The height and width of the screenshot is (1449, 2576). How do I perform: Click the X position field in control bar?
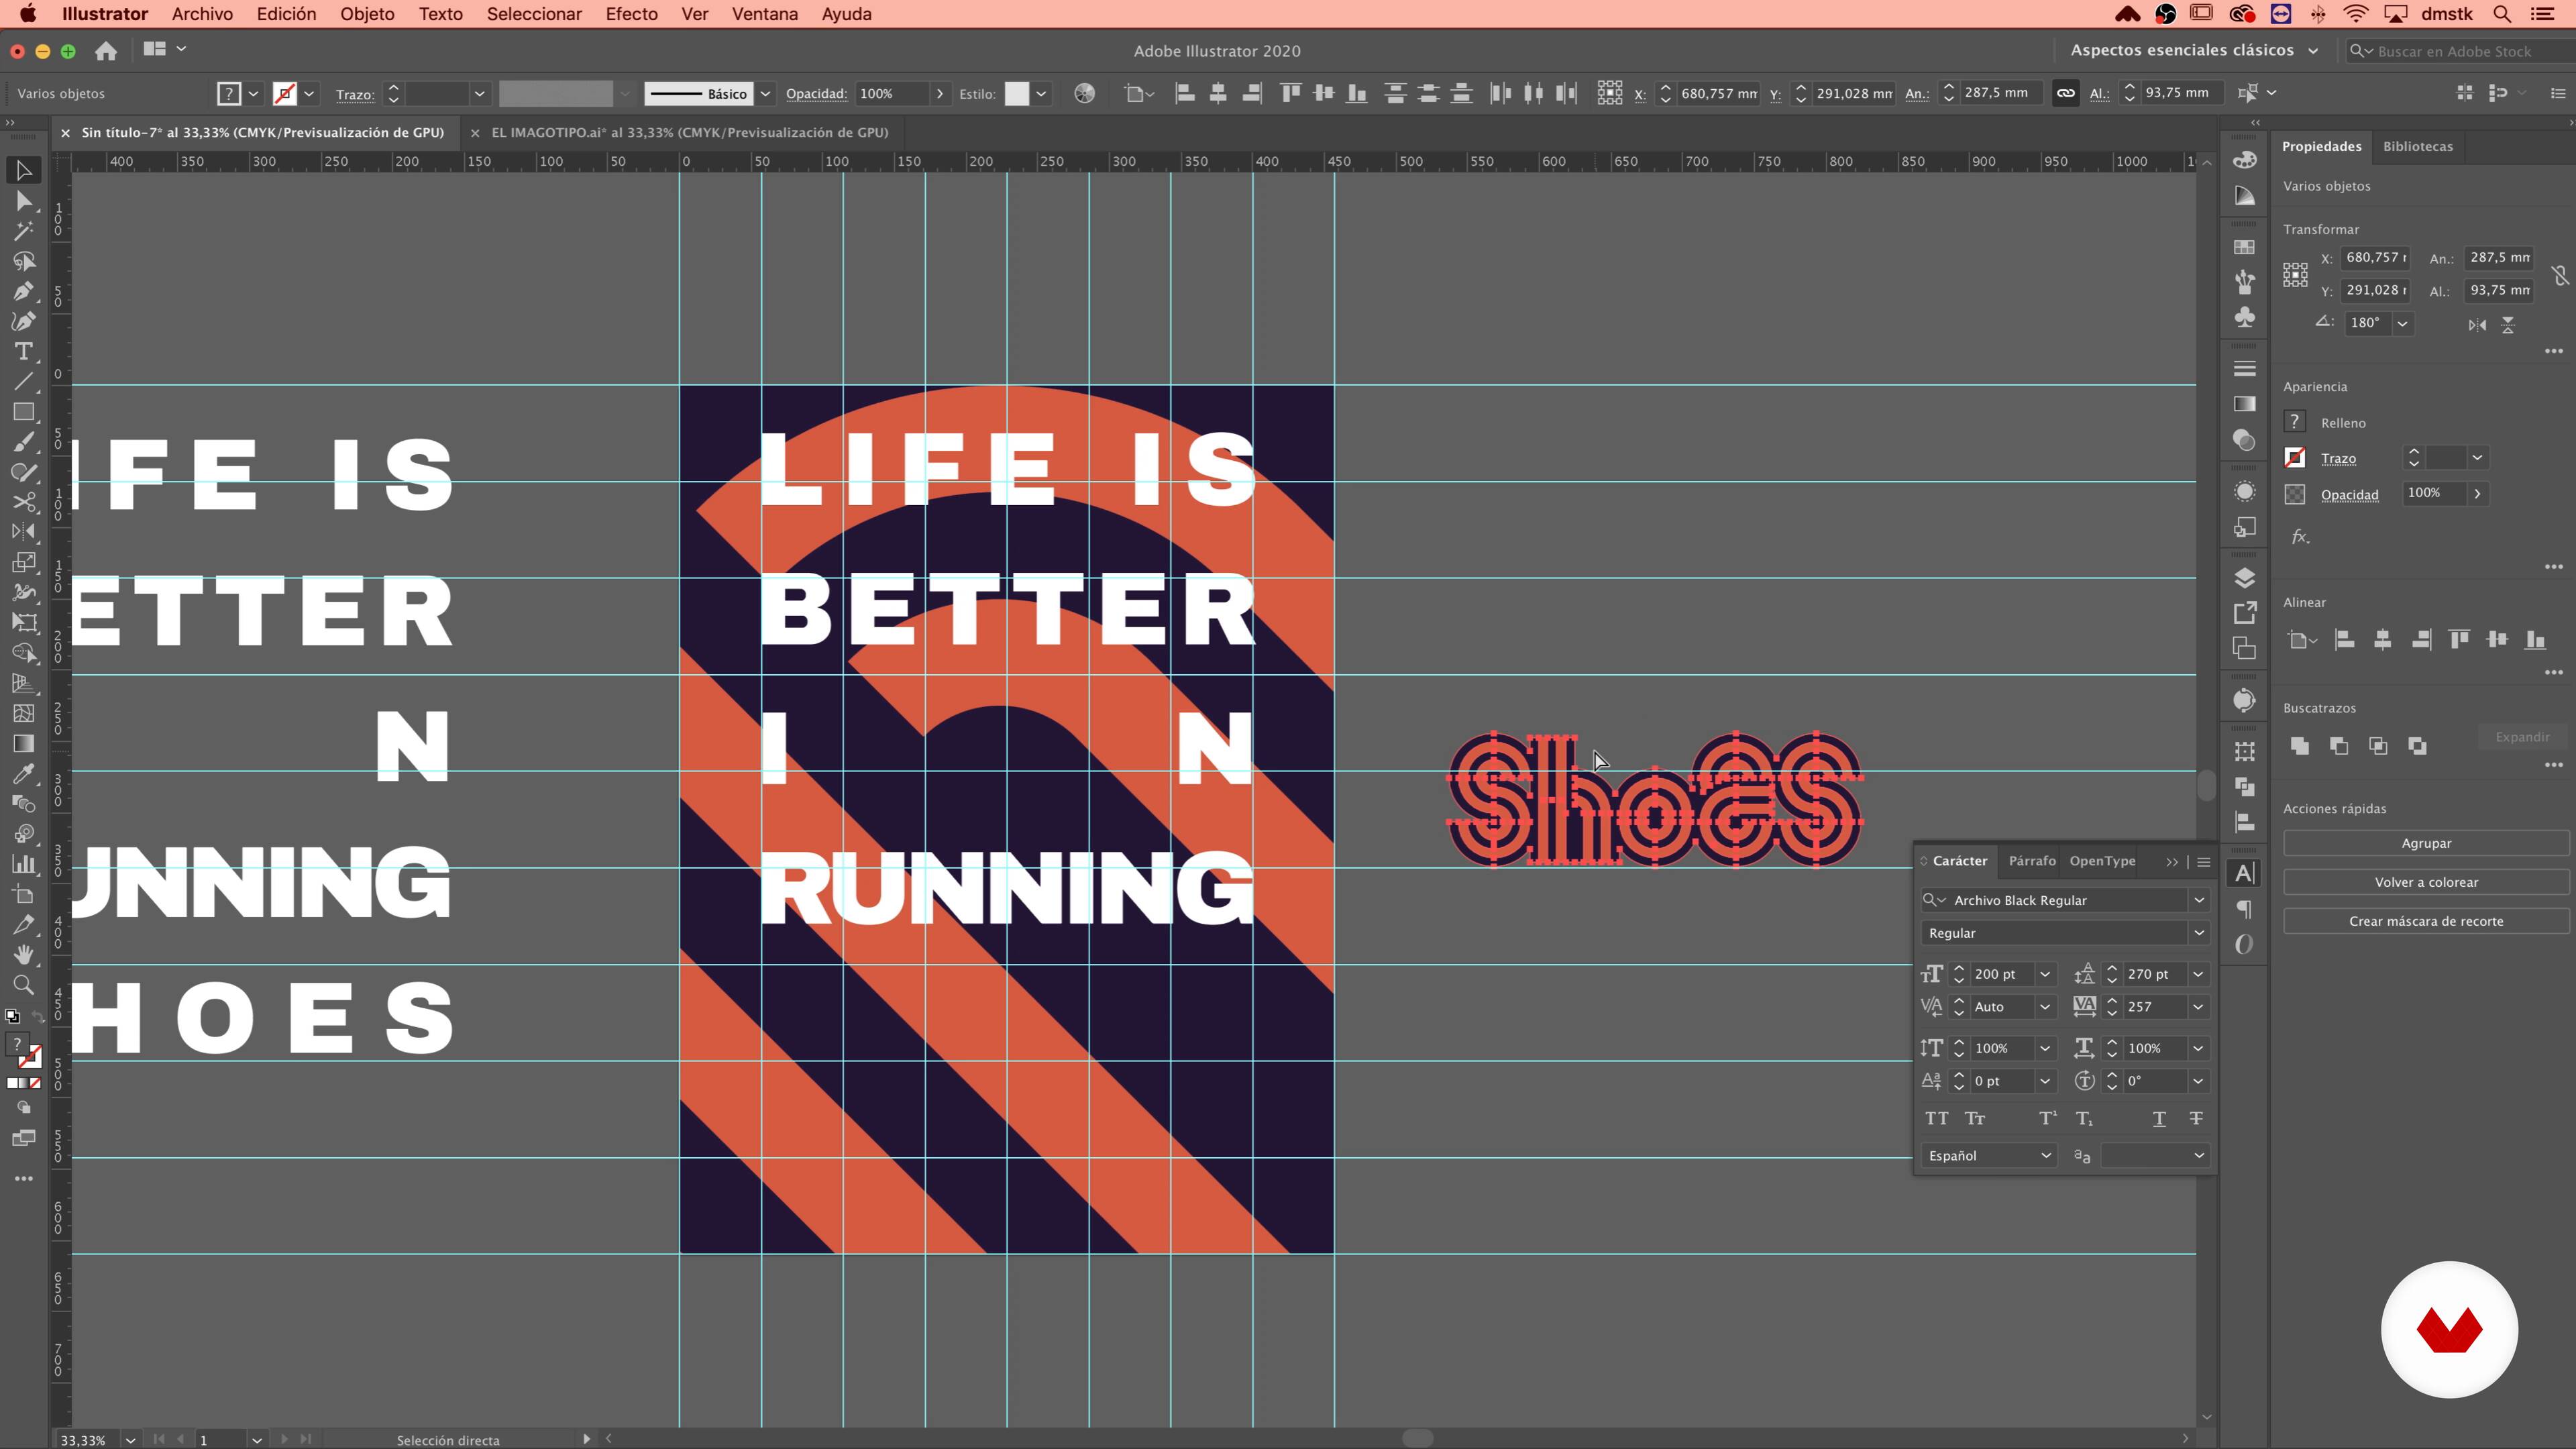point(1718,93)
